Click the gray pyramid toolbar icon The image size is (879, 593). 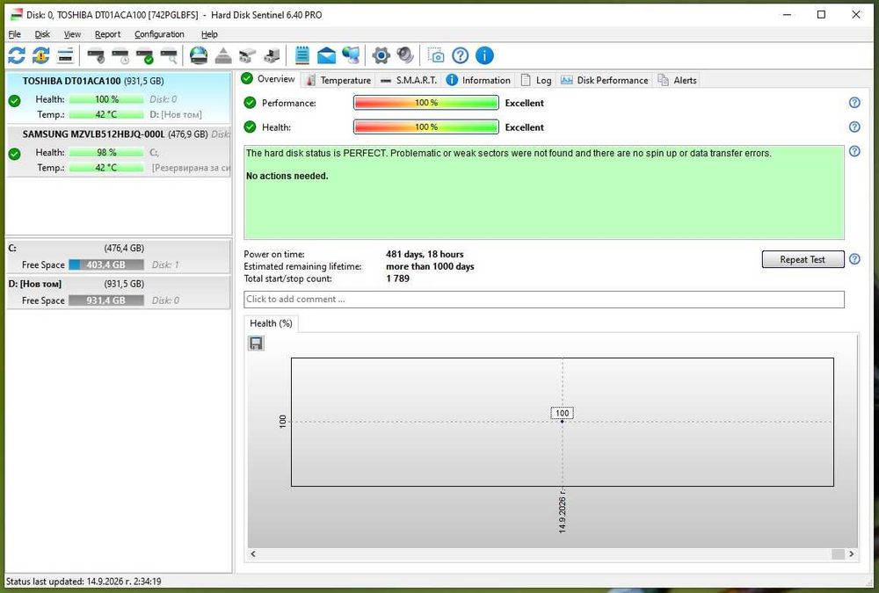223,55
